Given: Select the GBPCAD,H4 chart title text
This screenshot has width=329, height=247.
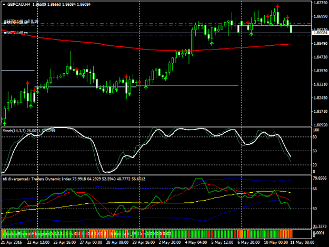Looking at the screenshot, I should 18,4.
